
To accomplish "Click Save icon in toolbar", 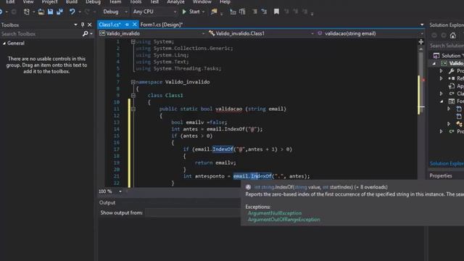I will tap(50, 12).
